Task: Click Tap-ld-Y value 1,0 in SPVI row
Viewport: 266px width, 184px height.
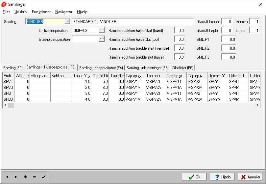Action: click(81, 81)
